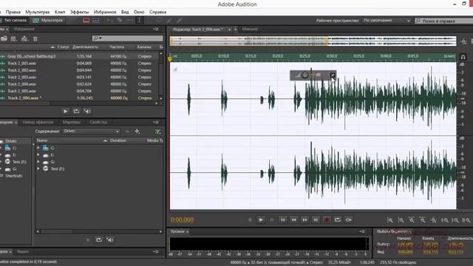
Task: Expand the G: drive in Name list
Action: pos(38,162)
